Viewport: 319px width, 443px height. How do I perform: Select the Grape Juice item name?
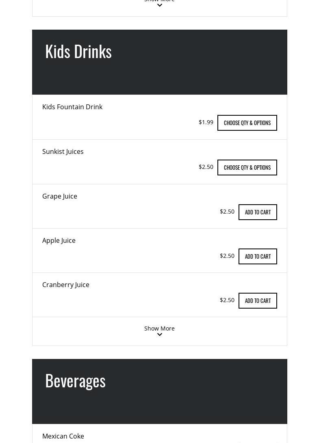[60, 196]
